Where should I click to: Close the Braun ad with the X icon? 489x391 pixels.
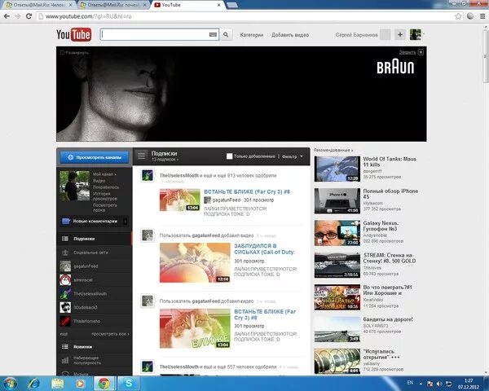[x=421, y=52]
